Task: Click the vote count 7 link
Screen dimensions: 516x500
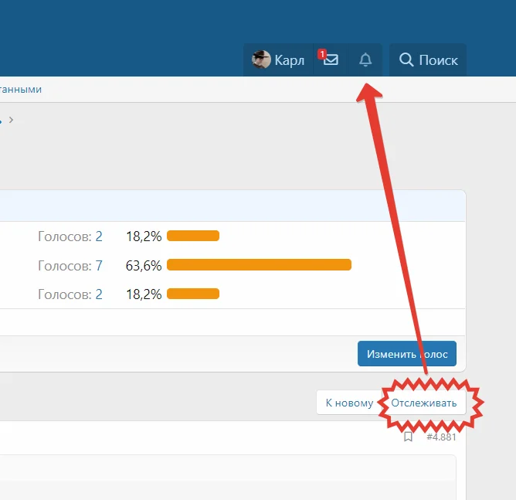Action: click(x=99, y=265)
